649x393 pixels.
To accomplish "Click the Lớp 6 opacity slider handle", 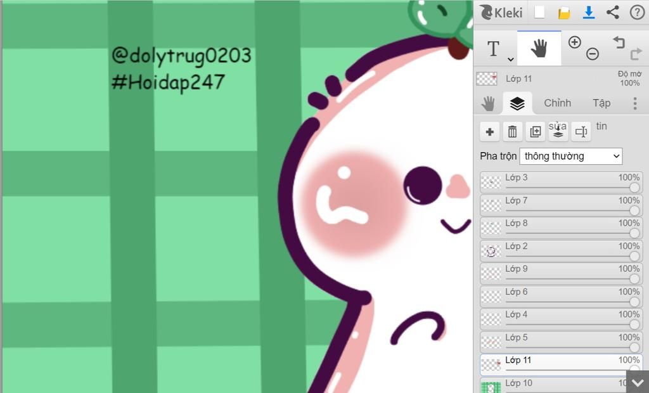I will click(634, 302).
